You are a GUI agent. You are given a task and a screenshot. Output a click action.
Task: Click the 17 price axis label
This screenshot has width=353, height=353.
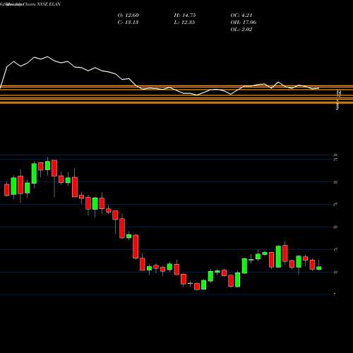pyautogui.click(x=336, y=249)
